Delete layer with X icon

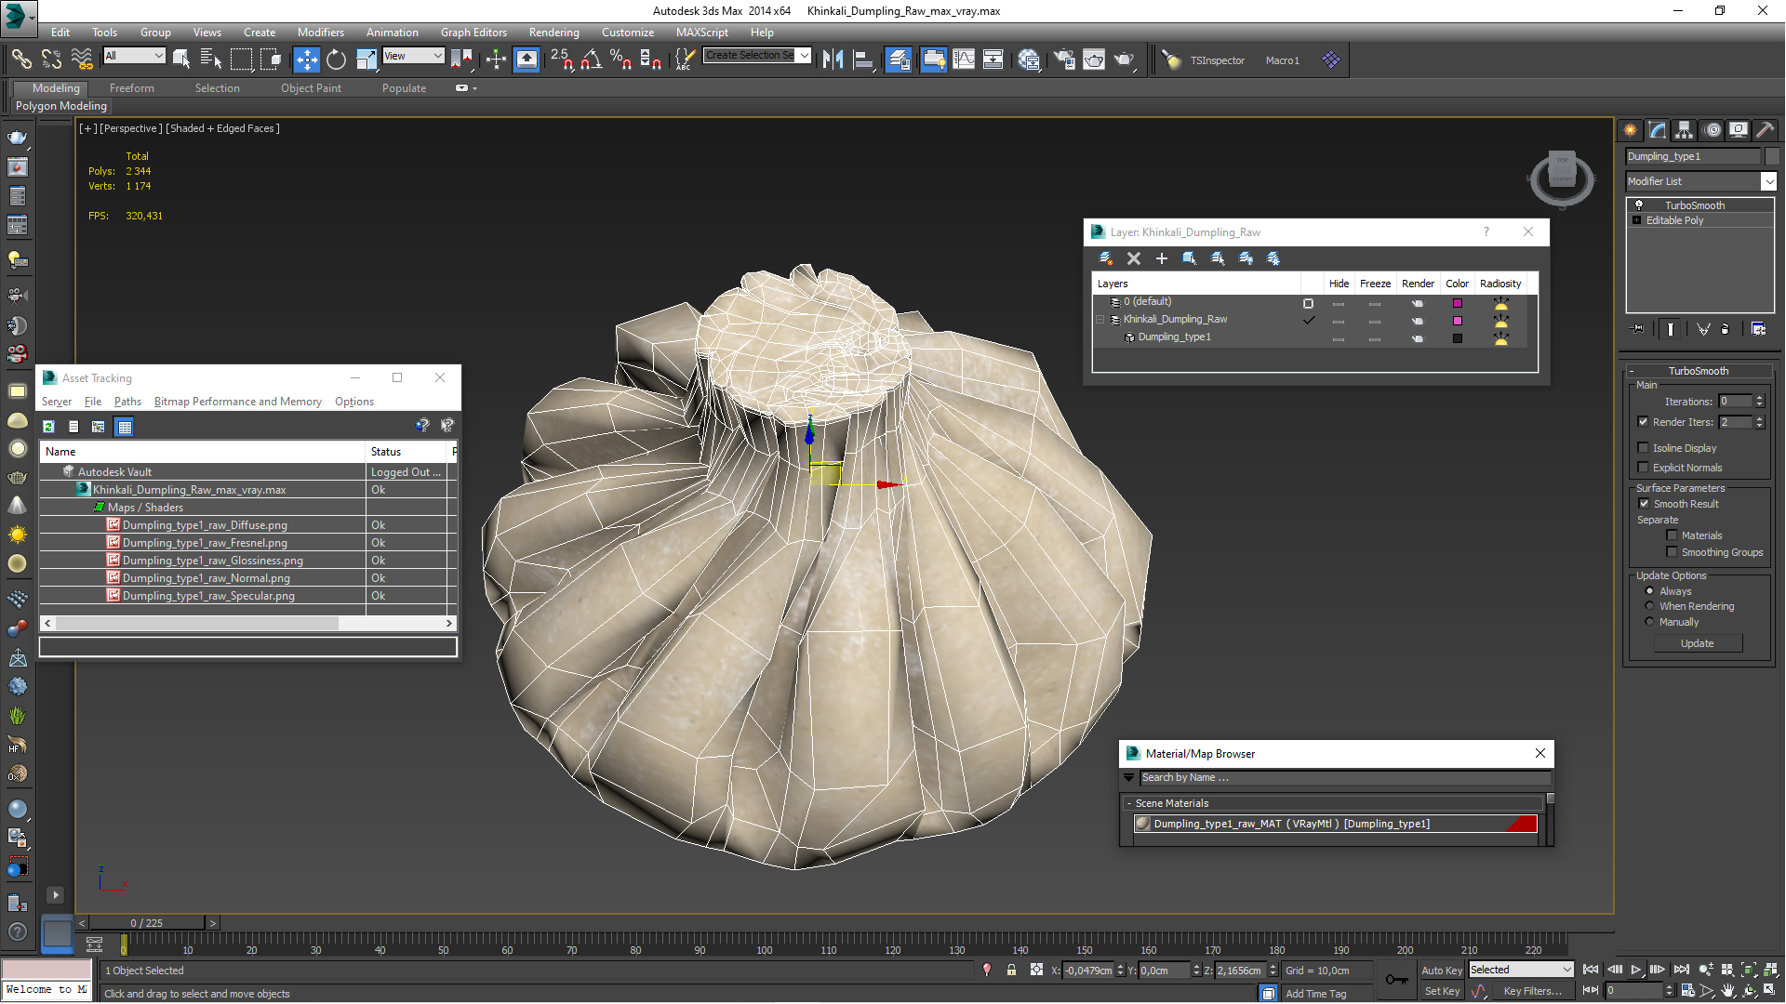tap(1133, 258)
